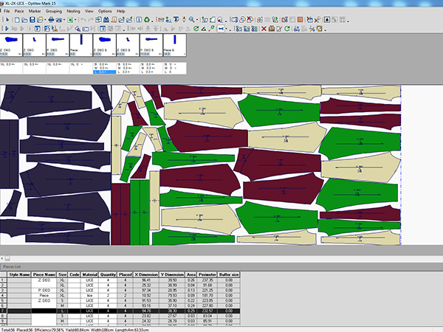Image resolution: width=443 pixels, height=332 pixels.
Task: Click the cloud with red X icon
Action: 250,20
